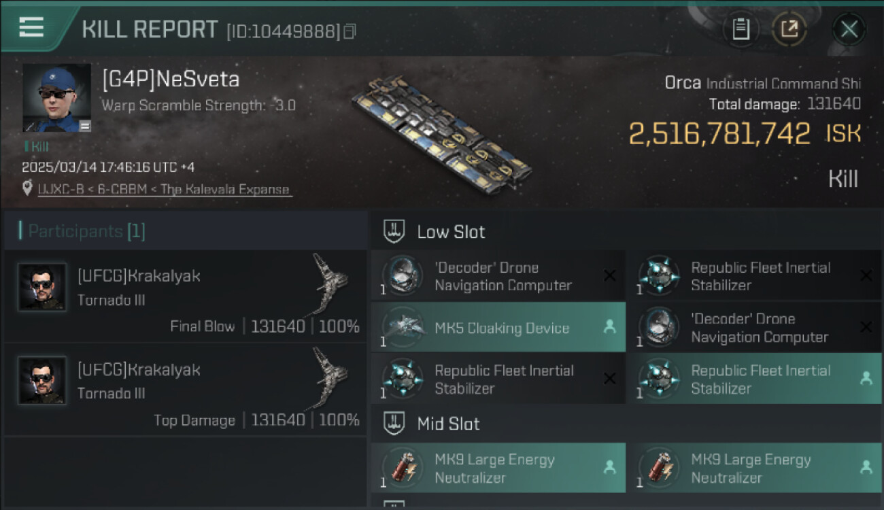Viewport: 884px width, 510px height.
Task: Click the copy icon beside the report ID
Action: point(350,31)
